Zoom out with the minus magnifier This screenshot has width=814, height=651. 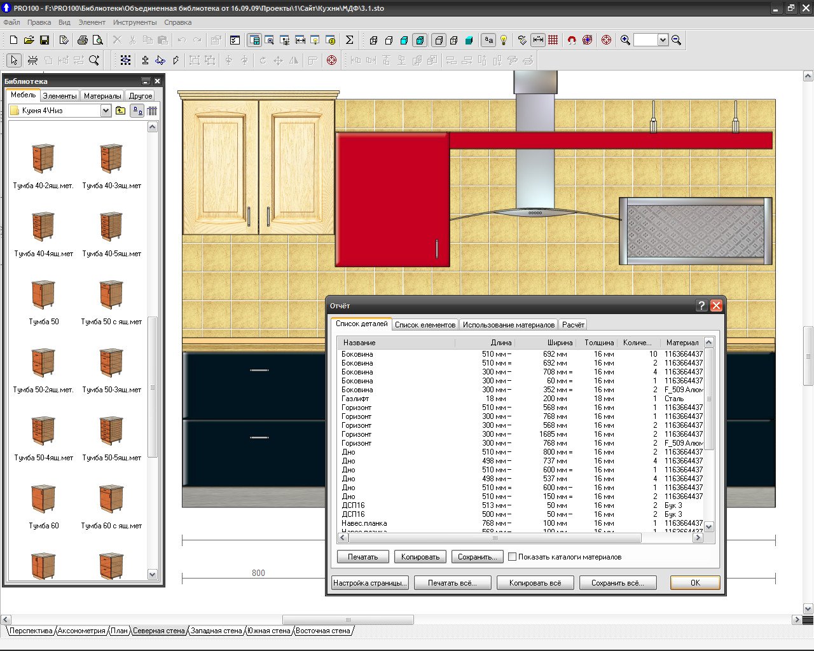pos(677,40)
